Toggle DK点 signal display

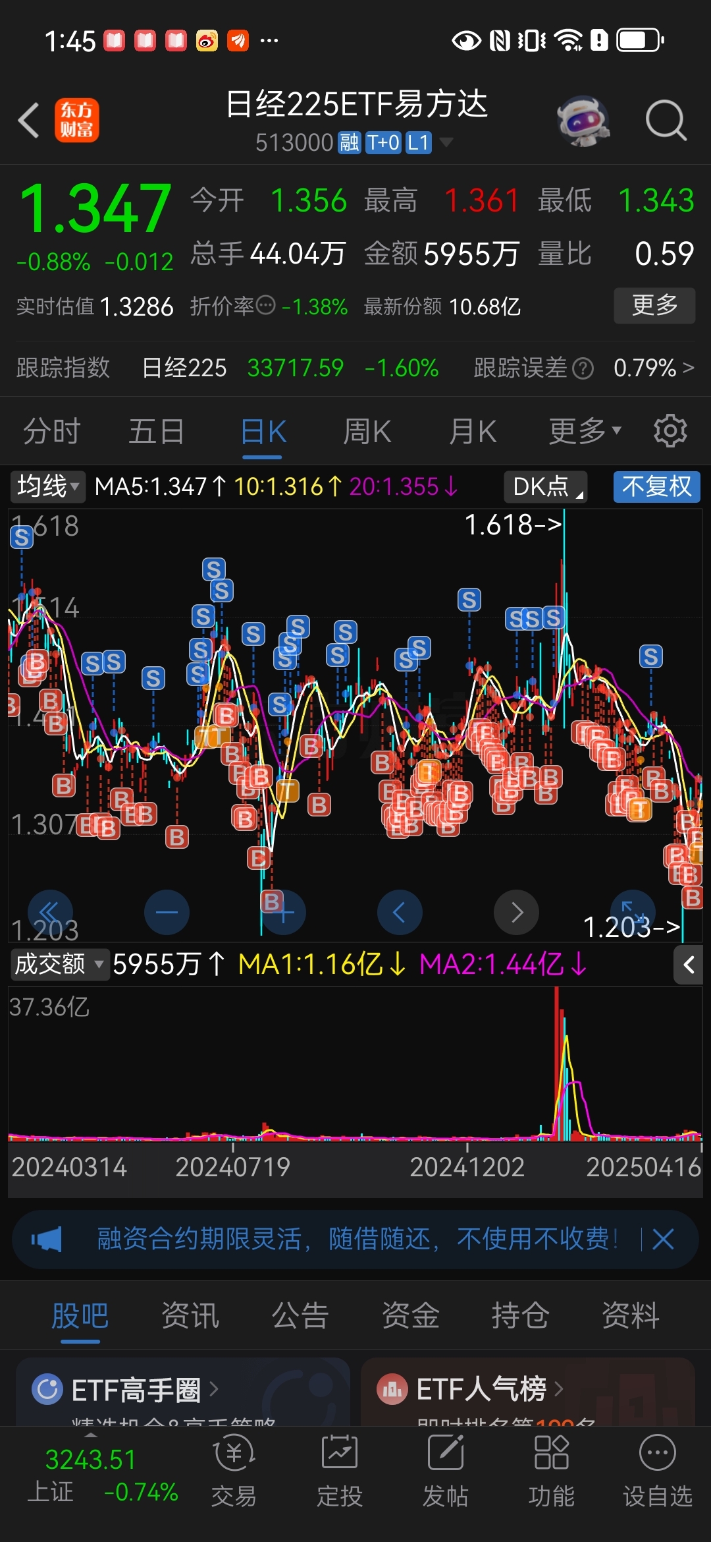(x=545, y=487)
